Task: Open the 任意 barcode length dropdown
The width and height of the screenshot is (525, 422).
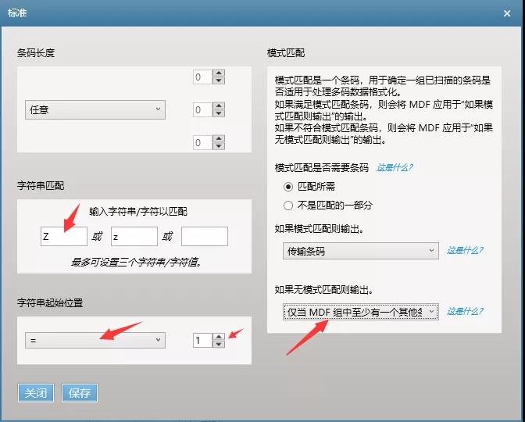Action: (x=95, y=110)
